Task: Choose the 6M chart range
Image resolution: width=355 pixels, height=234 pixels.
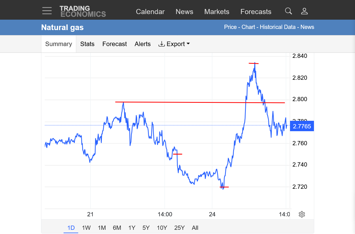Action: coord(117,228)
